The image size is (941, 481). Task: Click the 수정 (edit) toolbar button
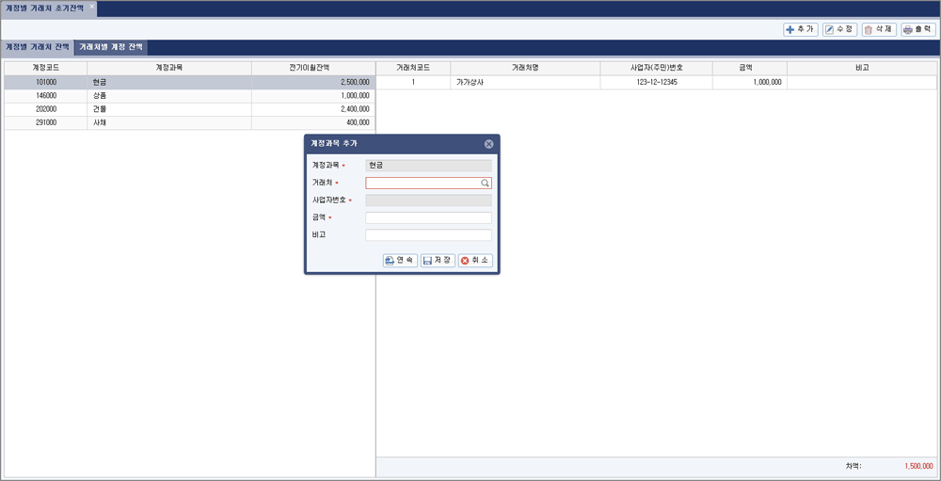[839, 29]
